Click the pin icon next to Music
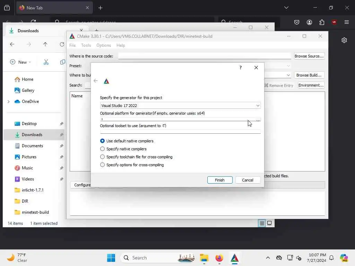The image size is (355, 266). pyautogui.click(x=62, y=168)
